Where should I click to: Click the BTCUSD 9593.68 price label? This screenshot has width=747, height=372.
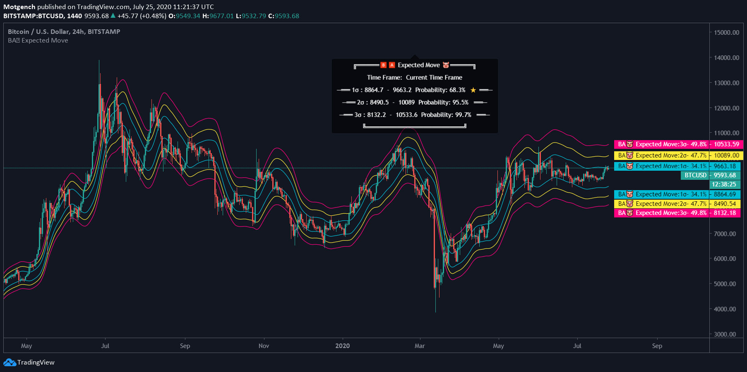click(x=710, y=175)
